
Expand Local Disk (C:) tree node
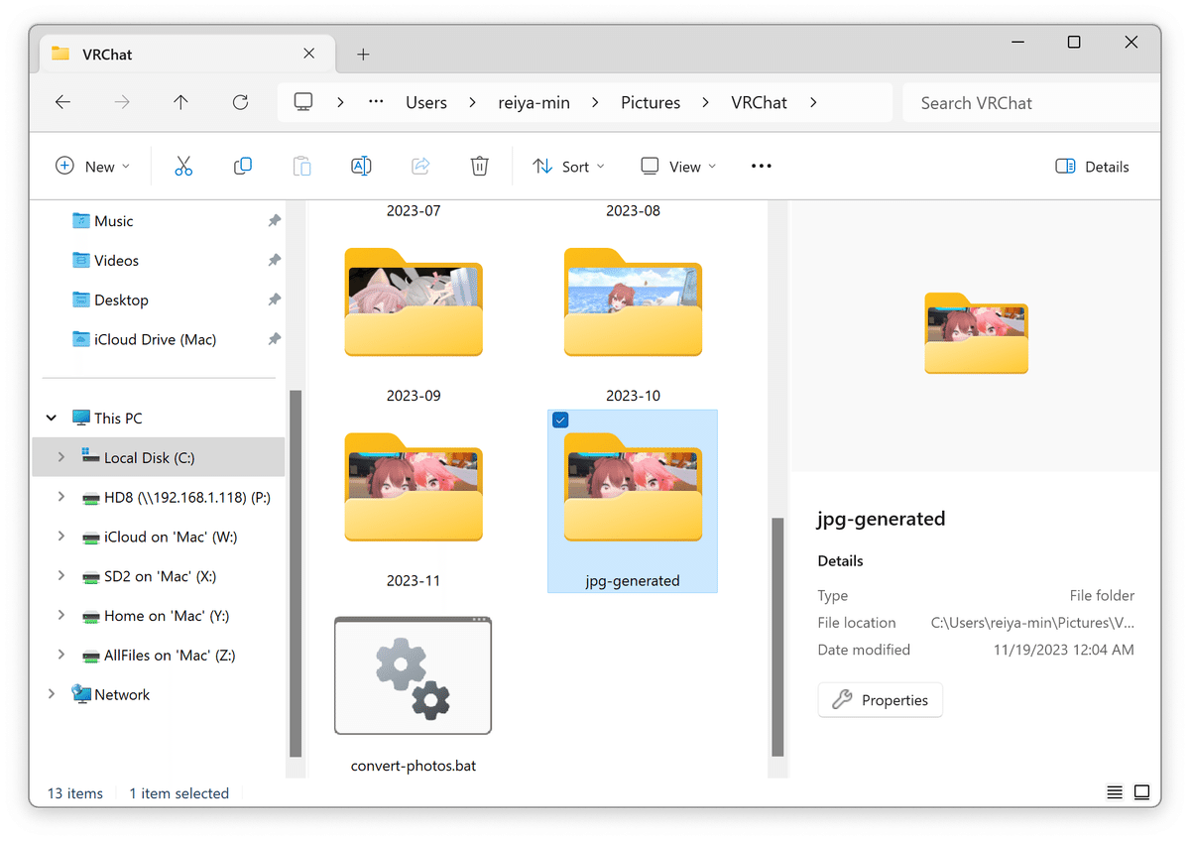pyautogui.click(x=61, y=457)
